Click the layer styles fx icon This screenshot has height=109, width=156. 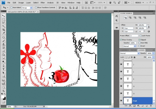tap(130, 106)
